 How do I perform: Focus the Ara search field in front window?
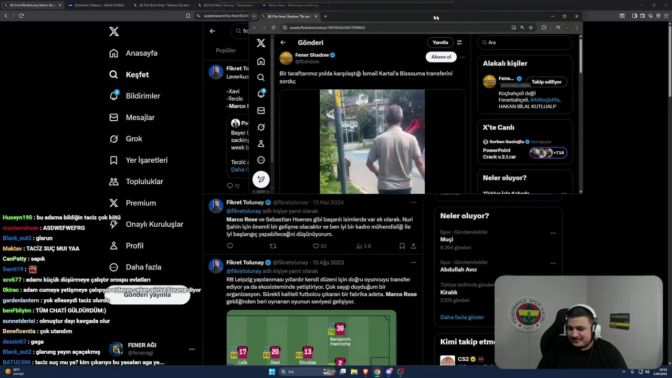click(x=525, y=43)
